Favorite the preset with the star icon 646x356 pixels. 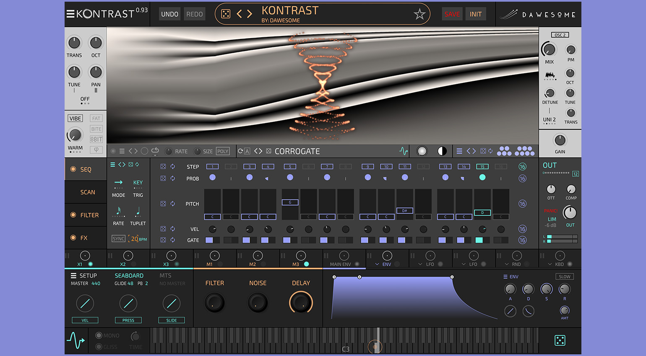[419, 14]
